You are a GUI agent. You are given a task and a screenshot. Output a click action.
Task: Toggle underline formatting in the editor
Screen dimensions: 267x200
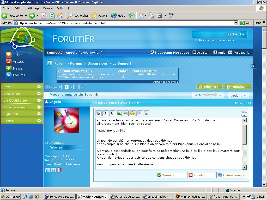(x=112, y=113)
